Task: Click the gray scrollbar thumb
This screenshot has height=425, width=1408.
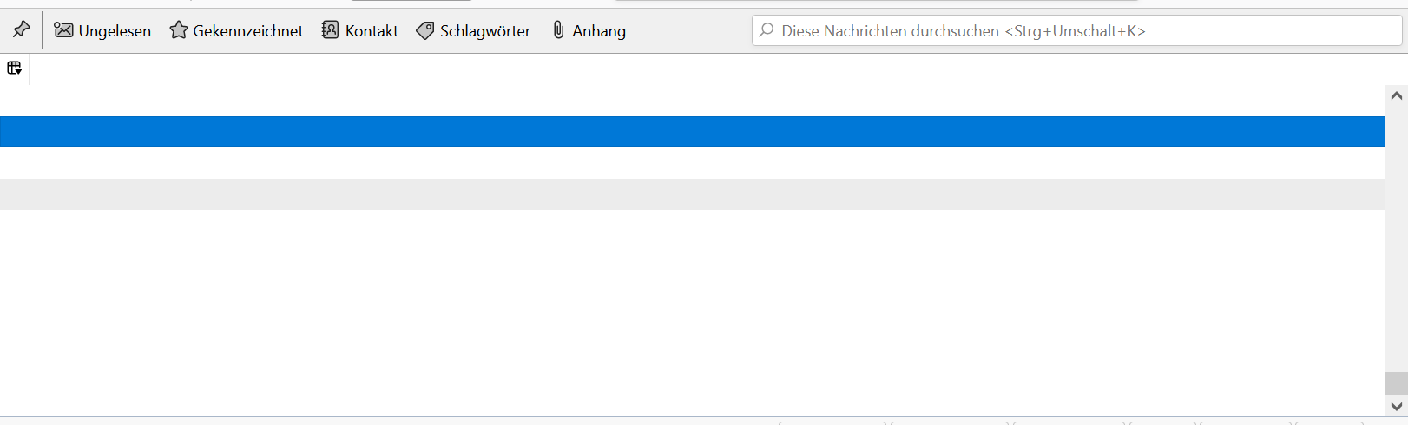Action: click(x=1396, y=382)
